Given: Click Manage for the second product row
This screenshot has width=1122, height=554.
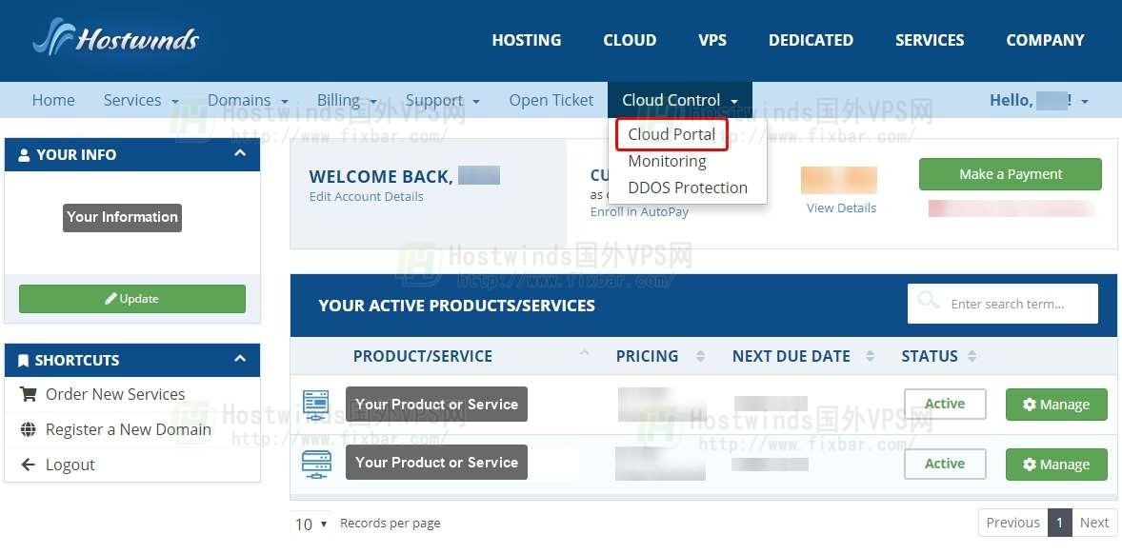Looking at the screenshot, I should (x=1056, y=465).
